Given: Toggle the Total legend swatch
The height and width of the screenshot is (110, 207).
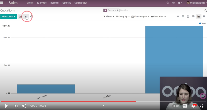Looking at the screenshot, I should tap(200, 23).
